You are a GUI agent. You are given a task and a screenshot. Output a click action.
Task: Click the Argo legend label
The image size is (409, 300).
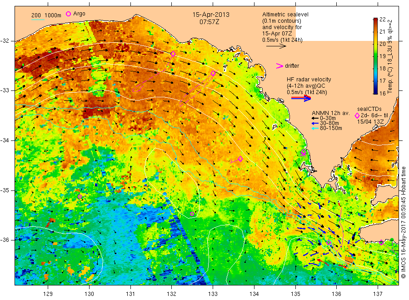point(79,14)
